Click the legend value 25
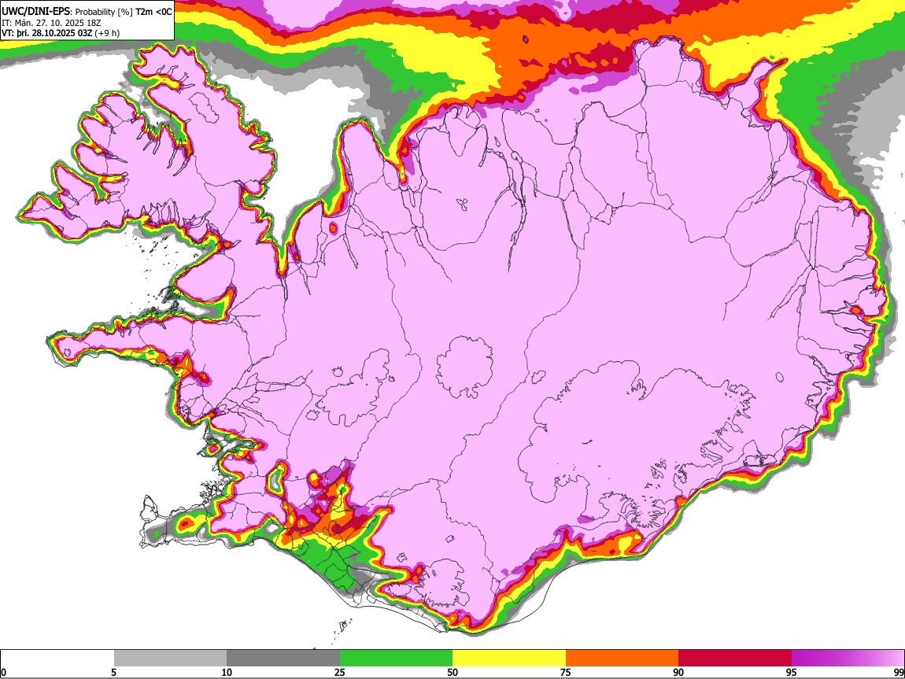The height and width of the screenshot is (679, 905). pyautogui.click(x=340, y=672)
